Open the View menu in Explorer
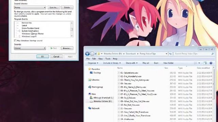 pos(100,59)
